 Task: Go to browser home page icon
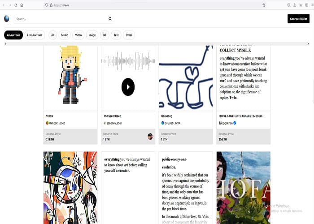coord(22,4)
